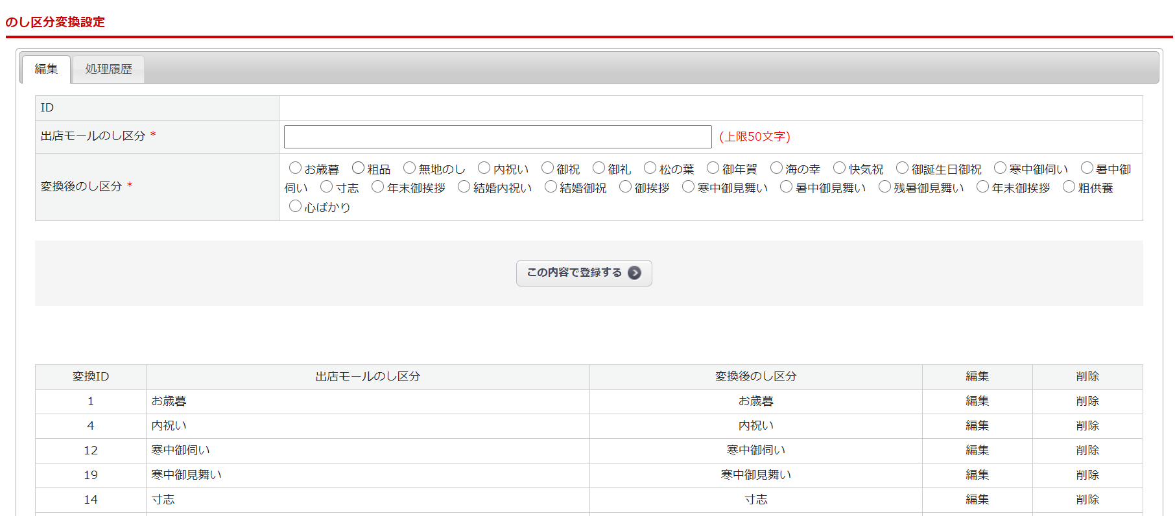Choose the 残暑御見舞い radio option
The width and height of the screenshot is (1175, 516).
[884, 187]
